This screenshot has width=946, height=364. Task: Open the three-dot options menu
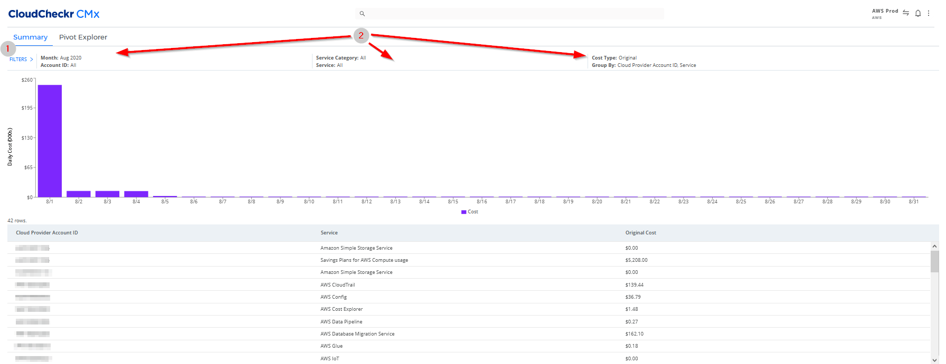pyautogui.click(x=929, y=13)
